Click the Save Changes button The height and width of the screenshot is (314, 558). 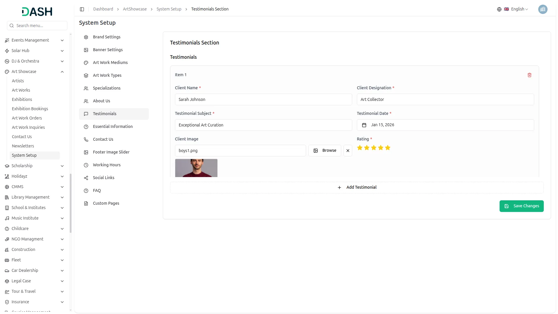click(521, 206)
